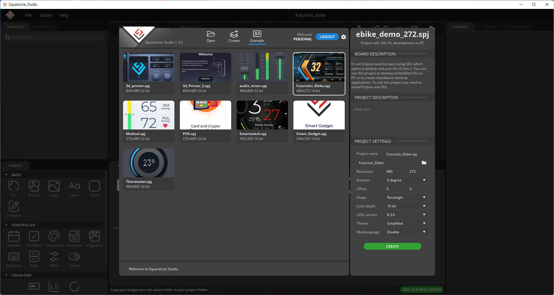Select the POS.spj example
The image size is (554, 295).
tap(206, 121)
